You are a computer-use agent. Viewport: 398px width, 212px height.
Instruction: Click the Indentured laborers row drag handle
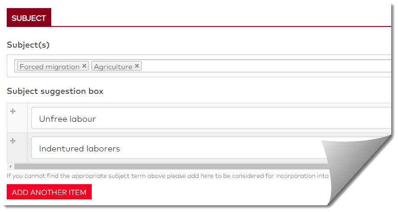coord(13,141)
